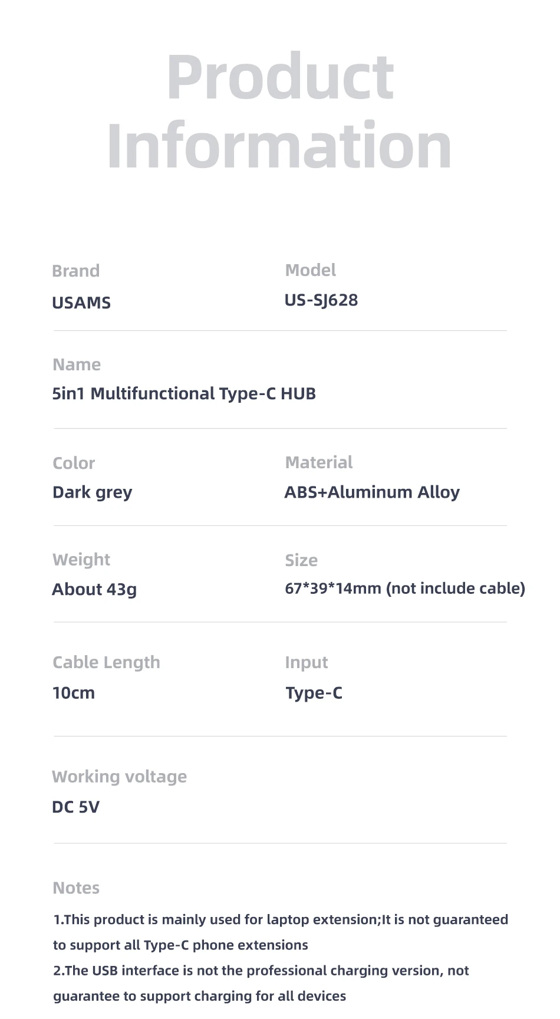Click the second note about USB charging

261,983
